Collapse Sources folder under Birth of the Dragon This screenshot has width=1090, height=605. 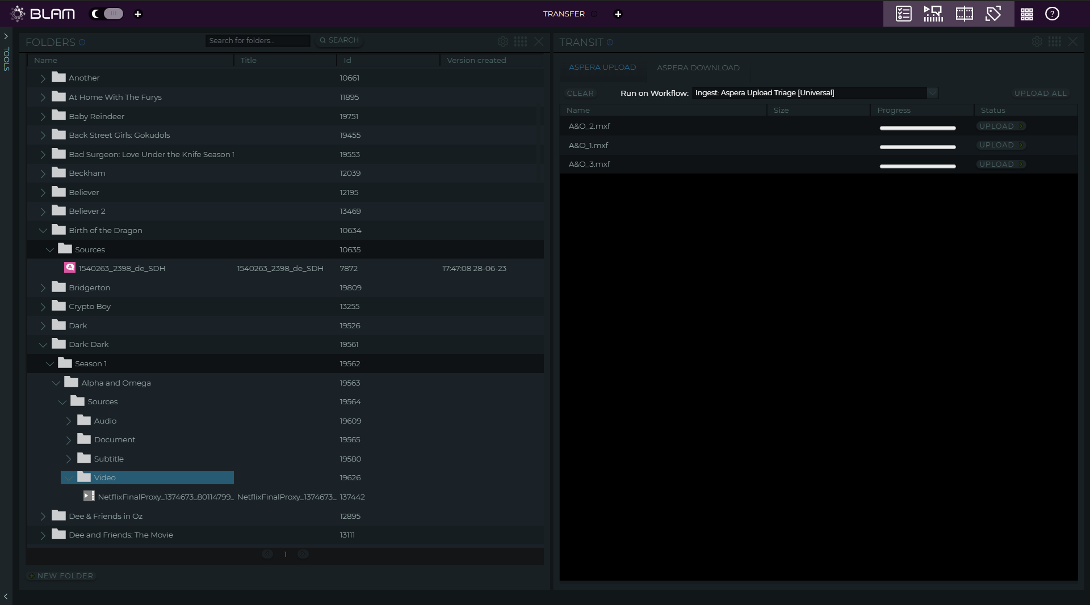point(49,249)
